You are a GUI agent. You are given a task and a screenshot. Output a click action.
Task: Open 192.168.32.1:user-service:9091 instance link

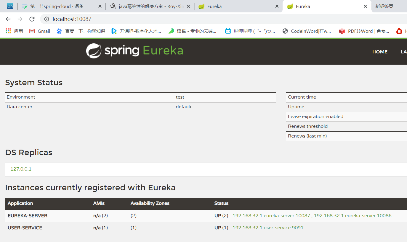(268, 228)
